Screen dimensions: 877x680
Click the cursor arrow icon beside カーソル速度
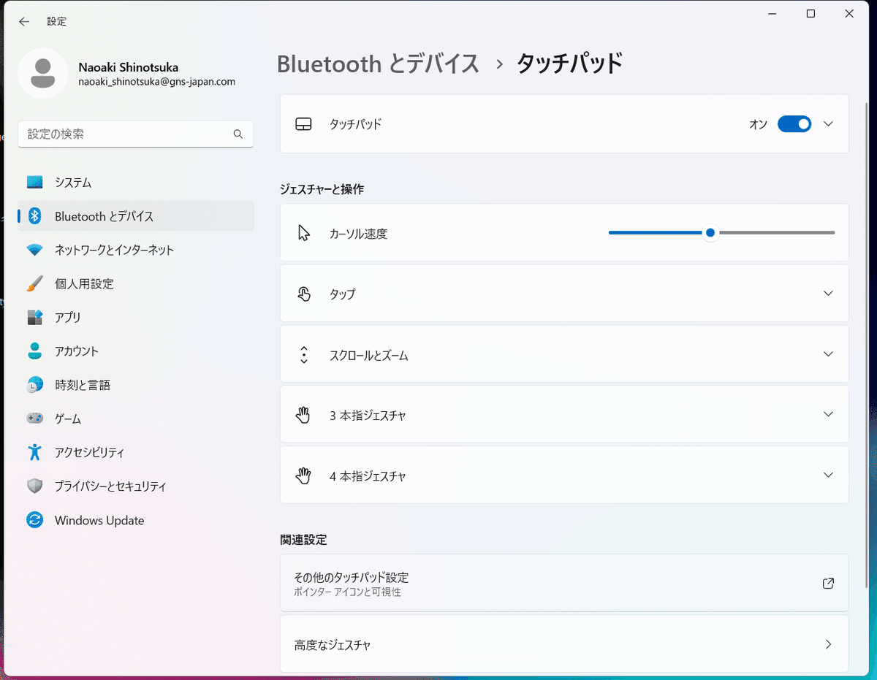click(304, 233)
